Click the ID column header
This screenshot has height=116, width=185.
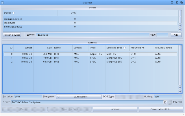coord(8,48)
